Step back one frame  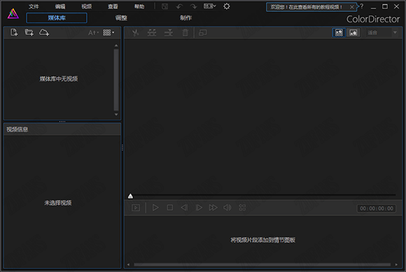184,208
